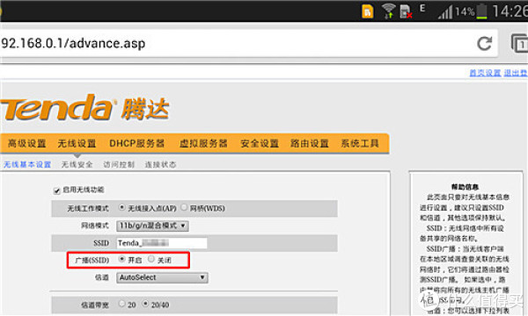
Task: Select the 网桥(WDS) radio button
Action: (x=184, y=207)
